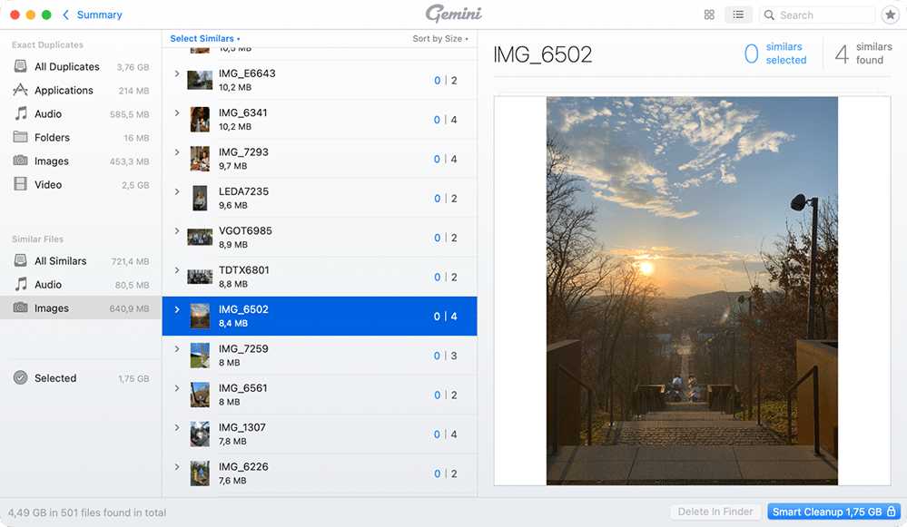Click the LEDA7235 thumbnail
The image size is (907, 527).
[x=200, y=199]
